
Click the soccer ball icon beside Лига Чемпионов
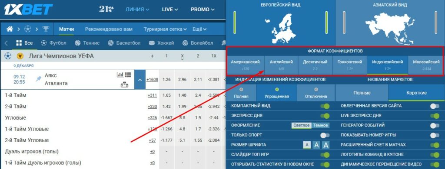click(8, 56)
